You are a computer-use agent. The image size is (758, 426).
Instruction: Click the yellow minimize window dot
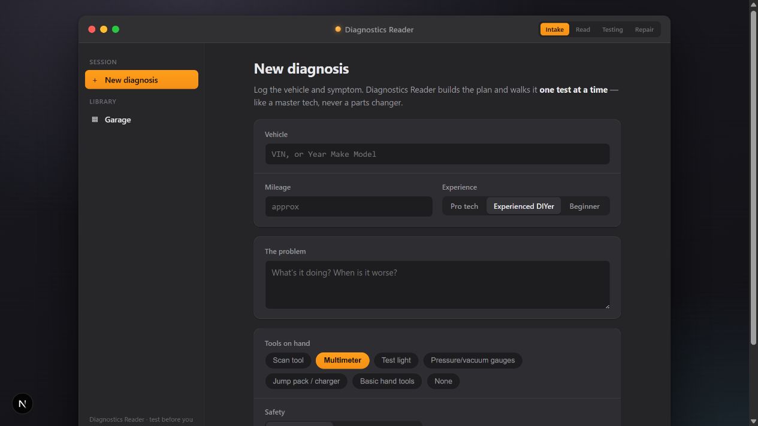pos(104,29)
